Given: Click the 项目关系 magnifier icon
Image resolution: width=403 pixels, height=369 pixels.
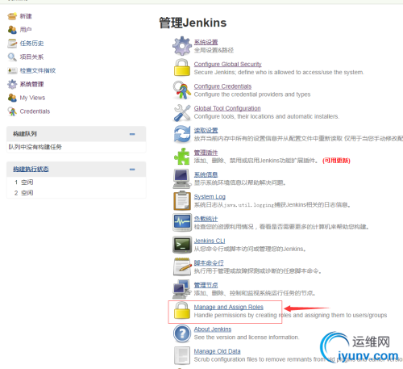Looking at the screenshot, I should click(12, 57).
